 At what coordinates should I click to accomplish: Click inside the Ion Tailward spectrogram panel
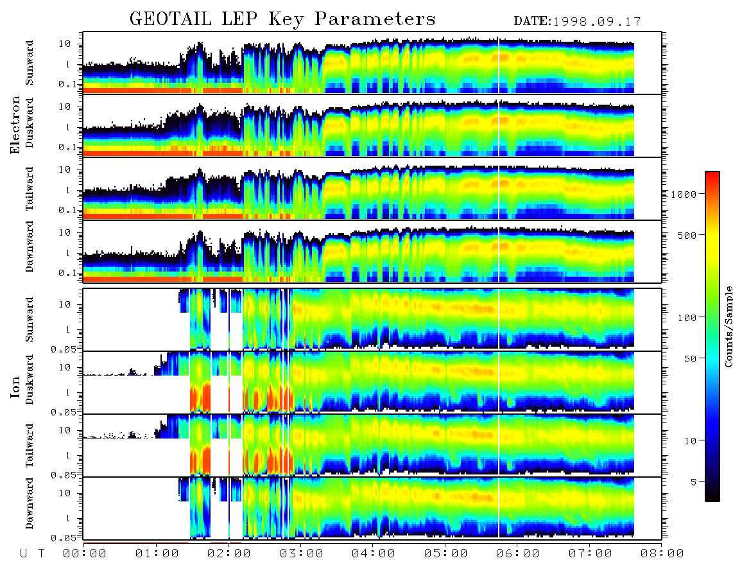coord(372,446)
